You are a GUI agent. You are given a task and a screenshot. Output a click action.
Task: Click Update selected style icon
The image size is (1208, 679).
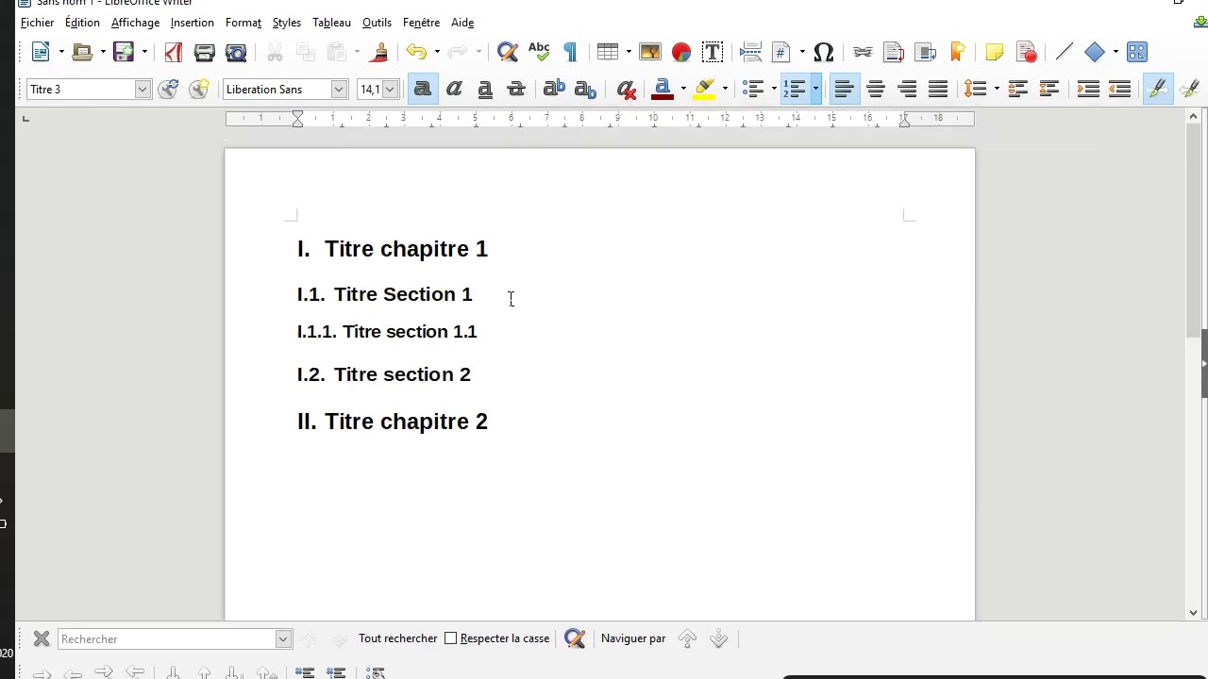(168, 90)
